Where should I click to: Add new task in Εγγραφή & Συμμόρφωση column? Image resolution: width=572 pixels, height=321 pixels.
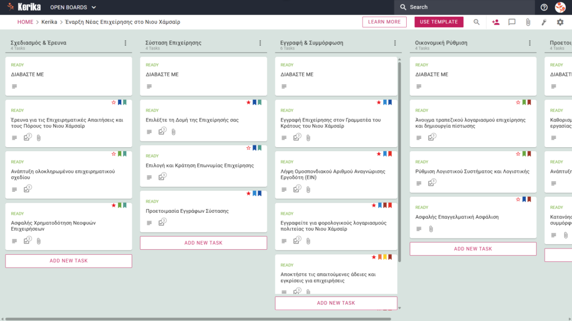tap(336, 303)
